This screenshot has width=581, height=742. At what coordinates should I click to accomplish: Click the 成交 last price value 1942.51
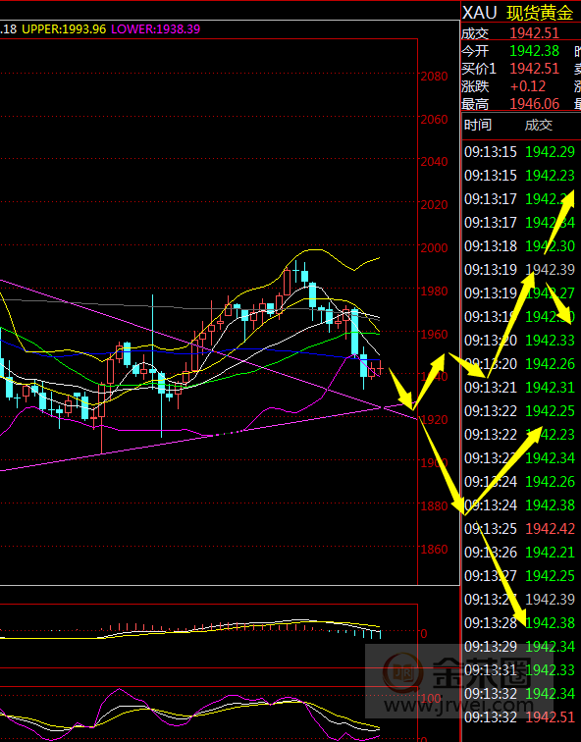click(x=534, y=33)
